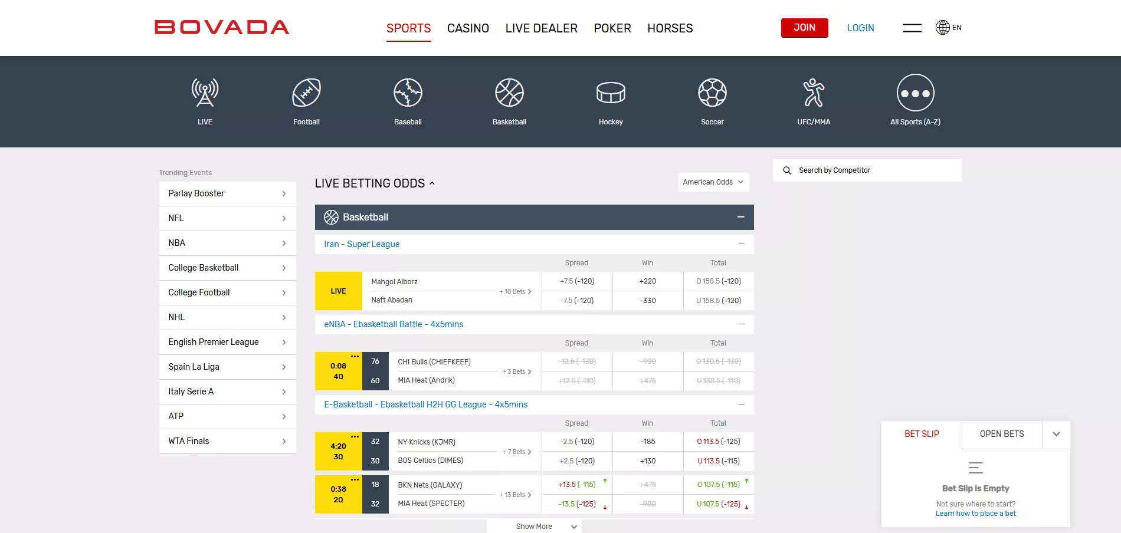Open NHL in trending events
The image size is (1121, 533).
tap(227, 317)
